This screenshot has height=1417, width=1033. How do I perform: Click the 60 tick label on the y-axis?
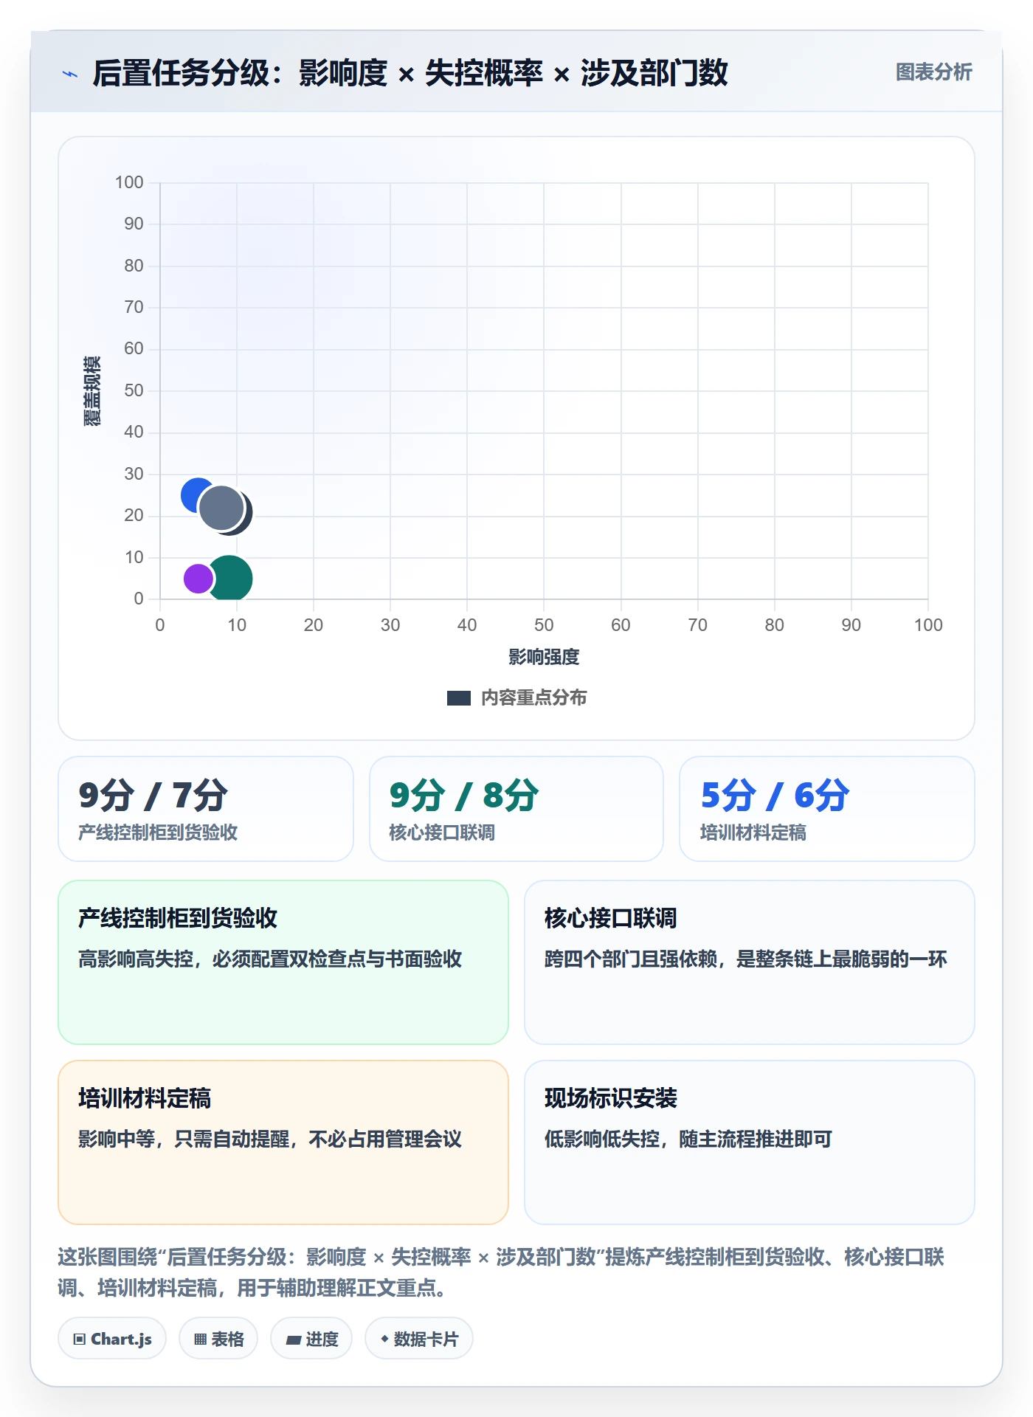tap(134, 348)
